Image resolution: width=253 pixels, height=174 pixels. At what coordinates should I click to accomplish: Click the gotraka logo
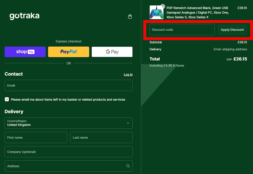click(x=24, y=16)
